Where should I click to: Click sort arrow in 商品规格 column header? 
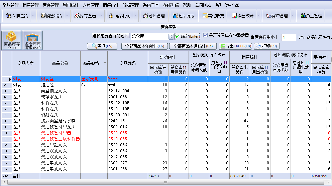click(x=105, y=63)
